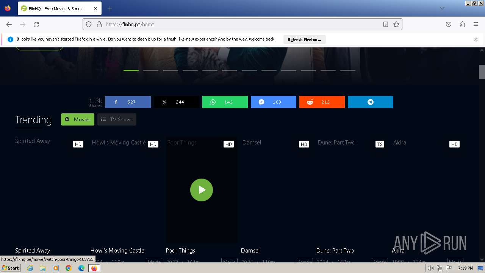Dismiss the Firefox refresh notification bar

pos(476,39)
